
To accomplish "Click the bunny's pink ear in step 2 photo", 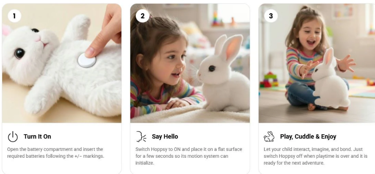I will (x=233, y=49).
